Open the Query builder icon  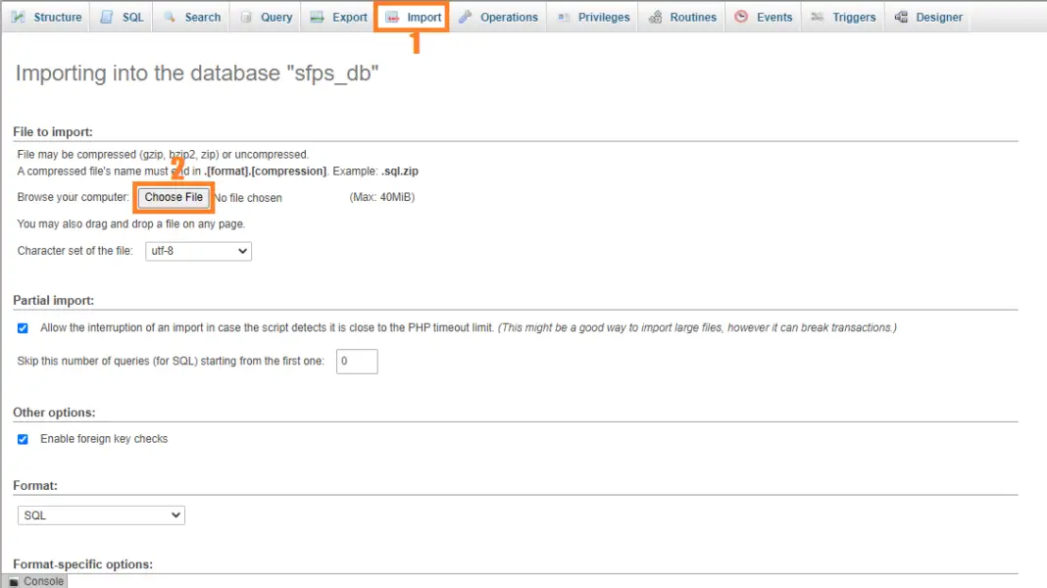click(x=246, y=17)
